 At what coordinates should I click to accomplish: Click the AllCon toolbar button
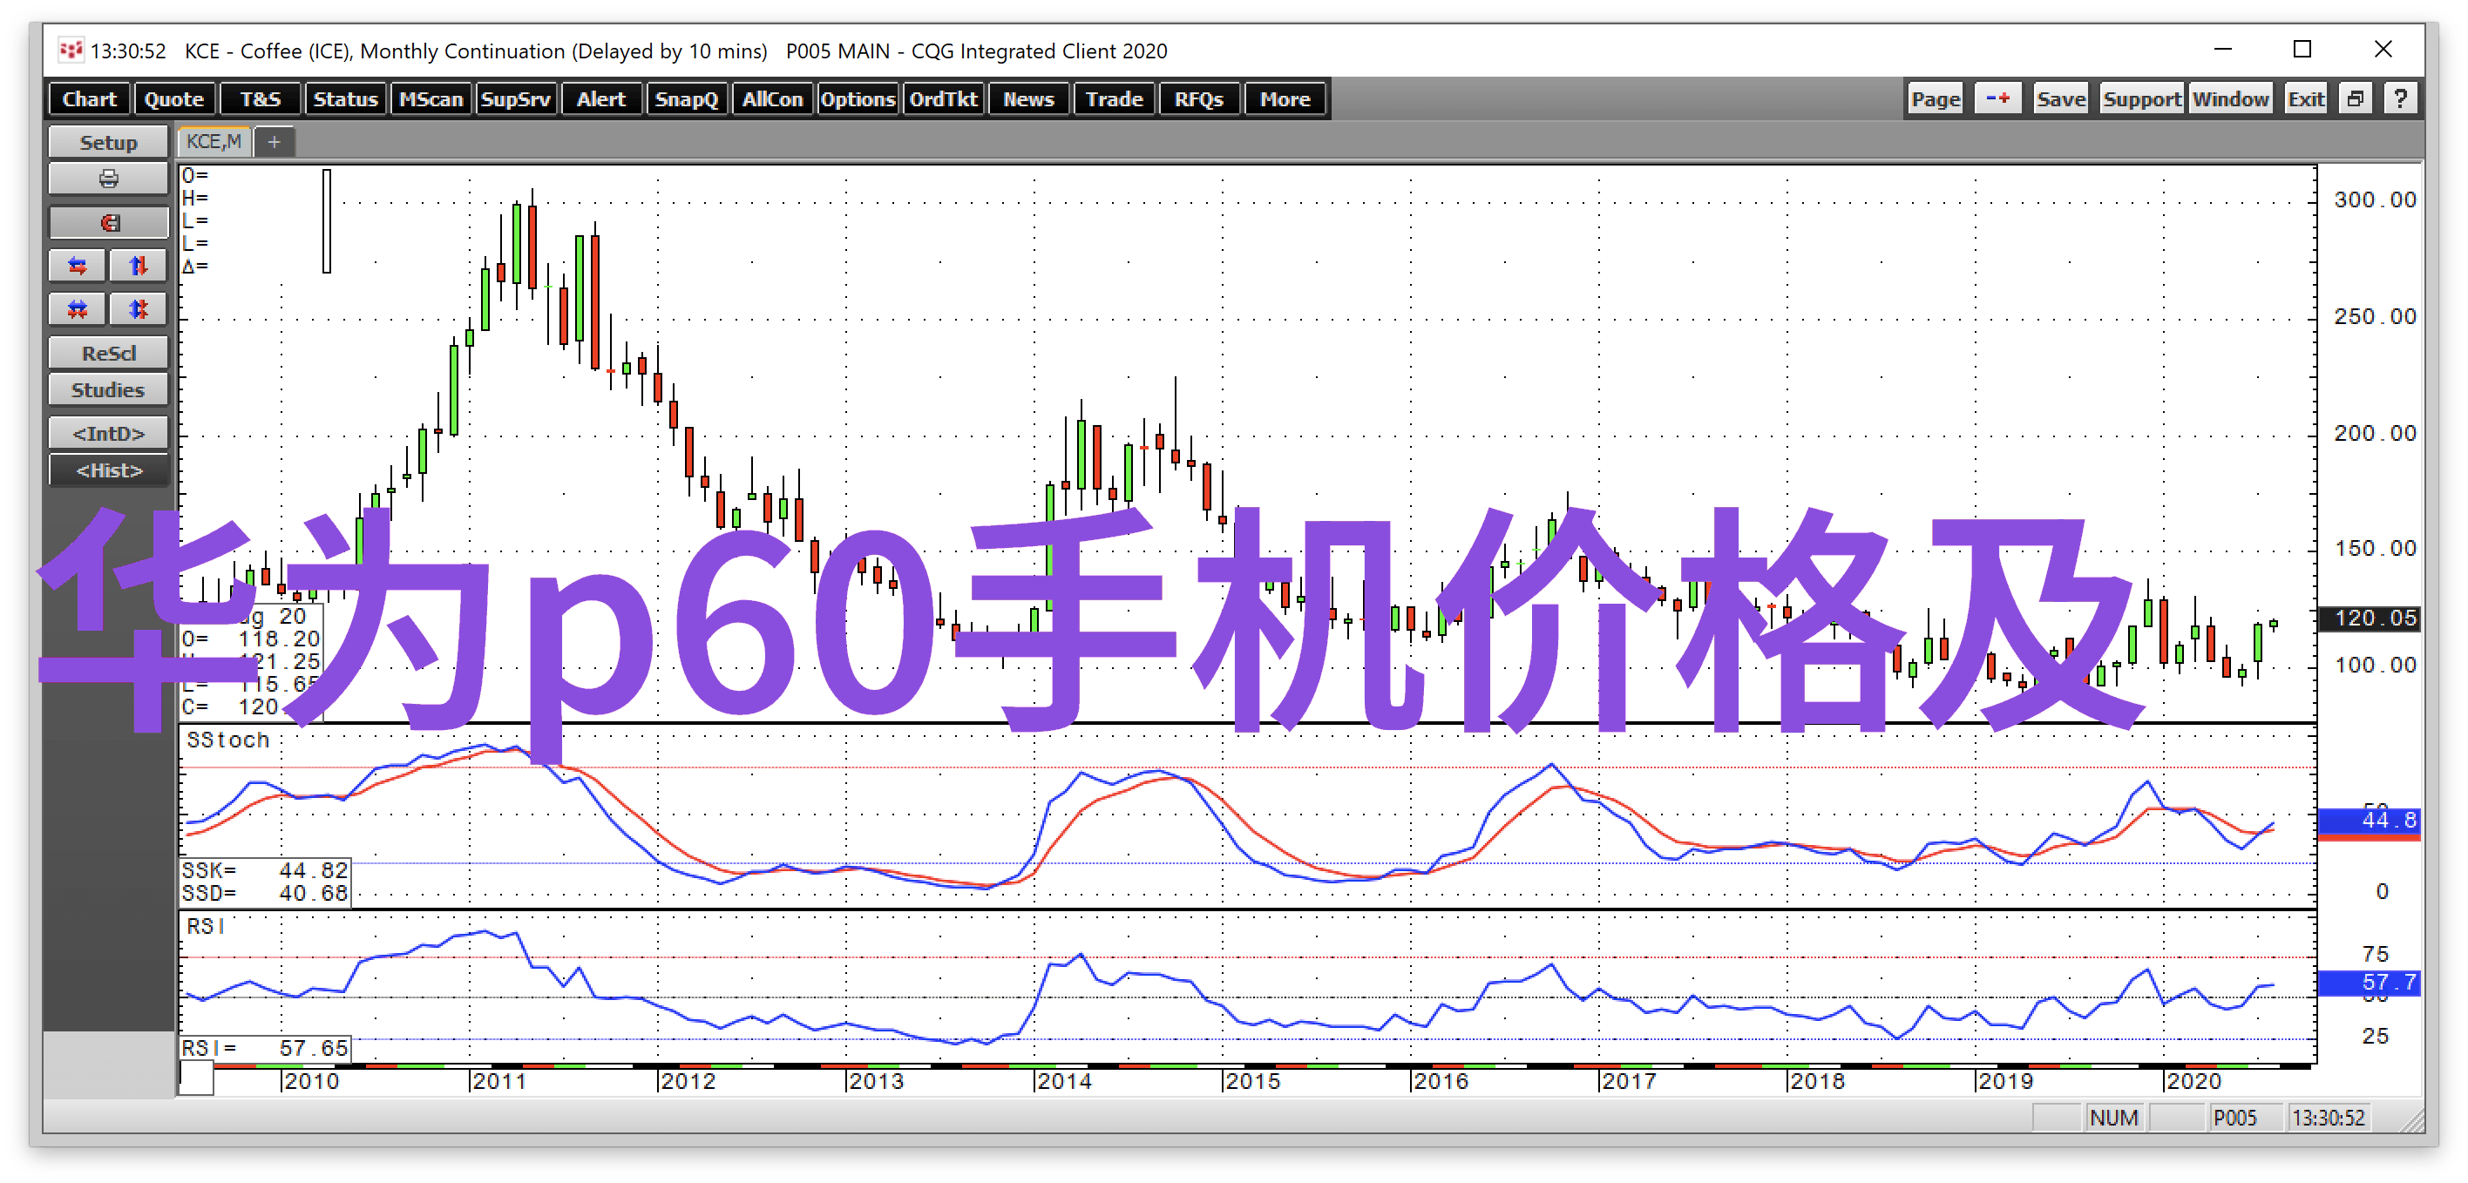tap(771, 98)
